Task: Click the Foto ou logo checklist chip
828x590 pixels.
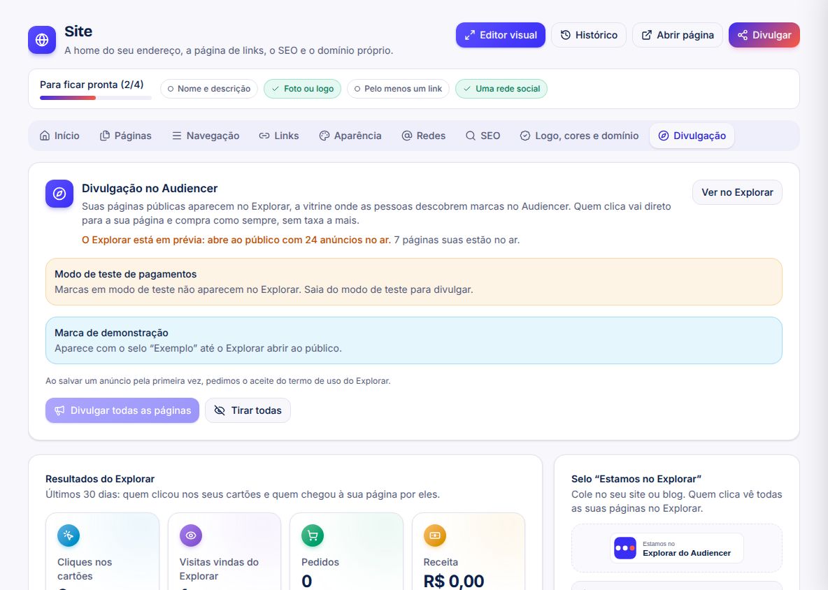Action: 303,89
